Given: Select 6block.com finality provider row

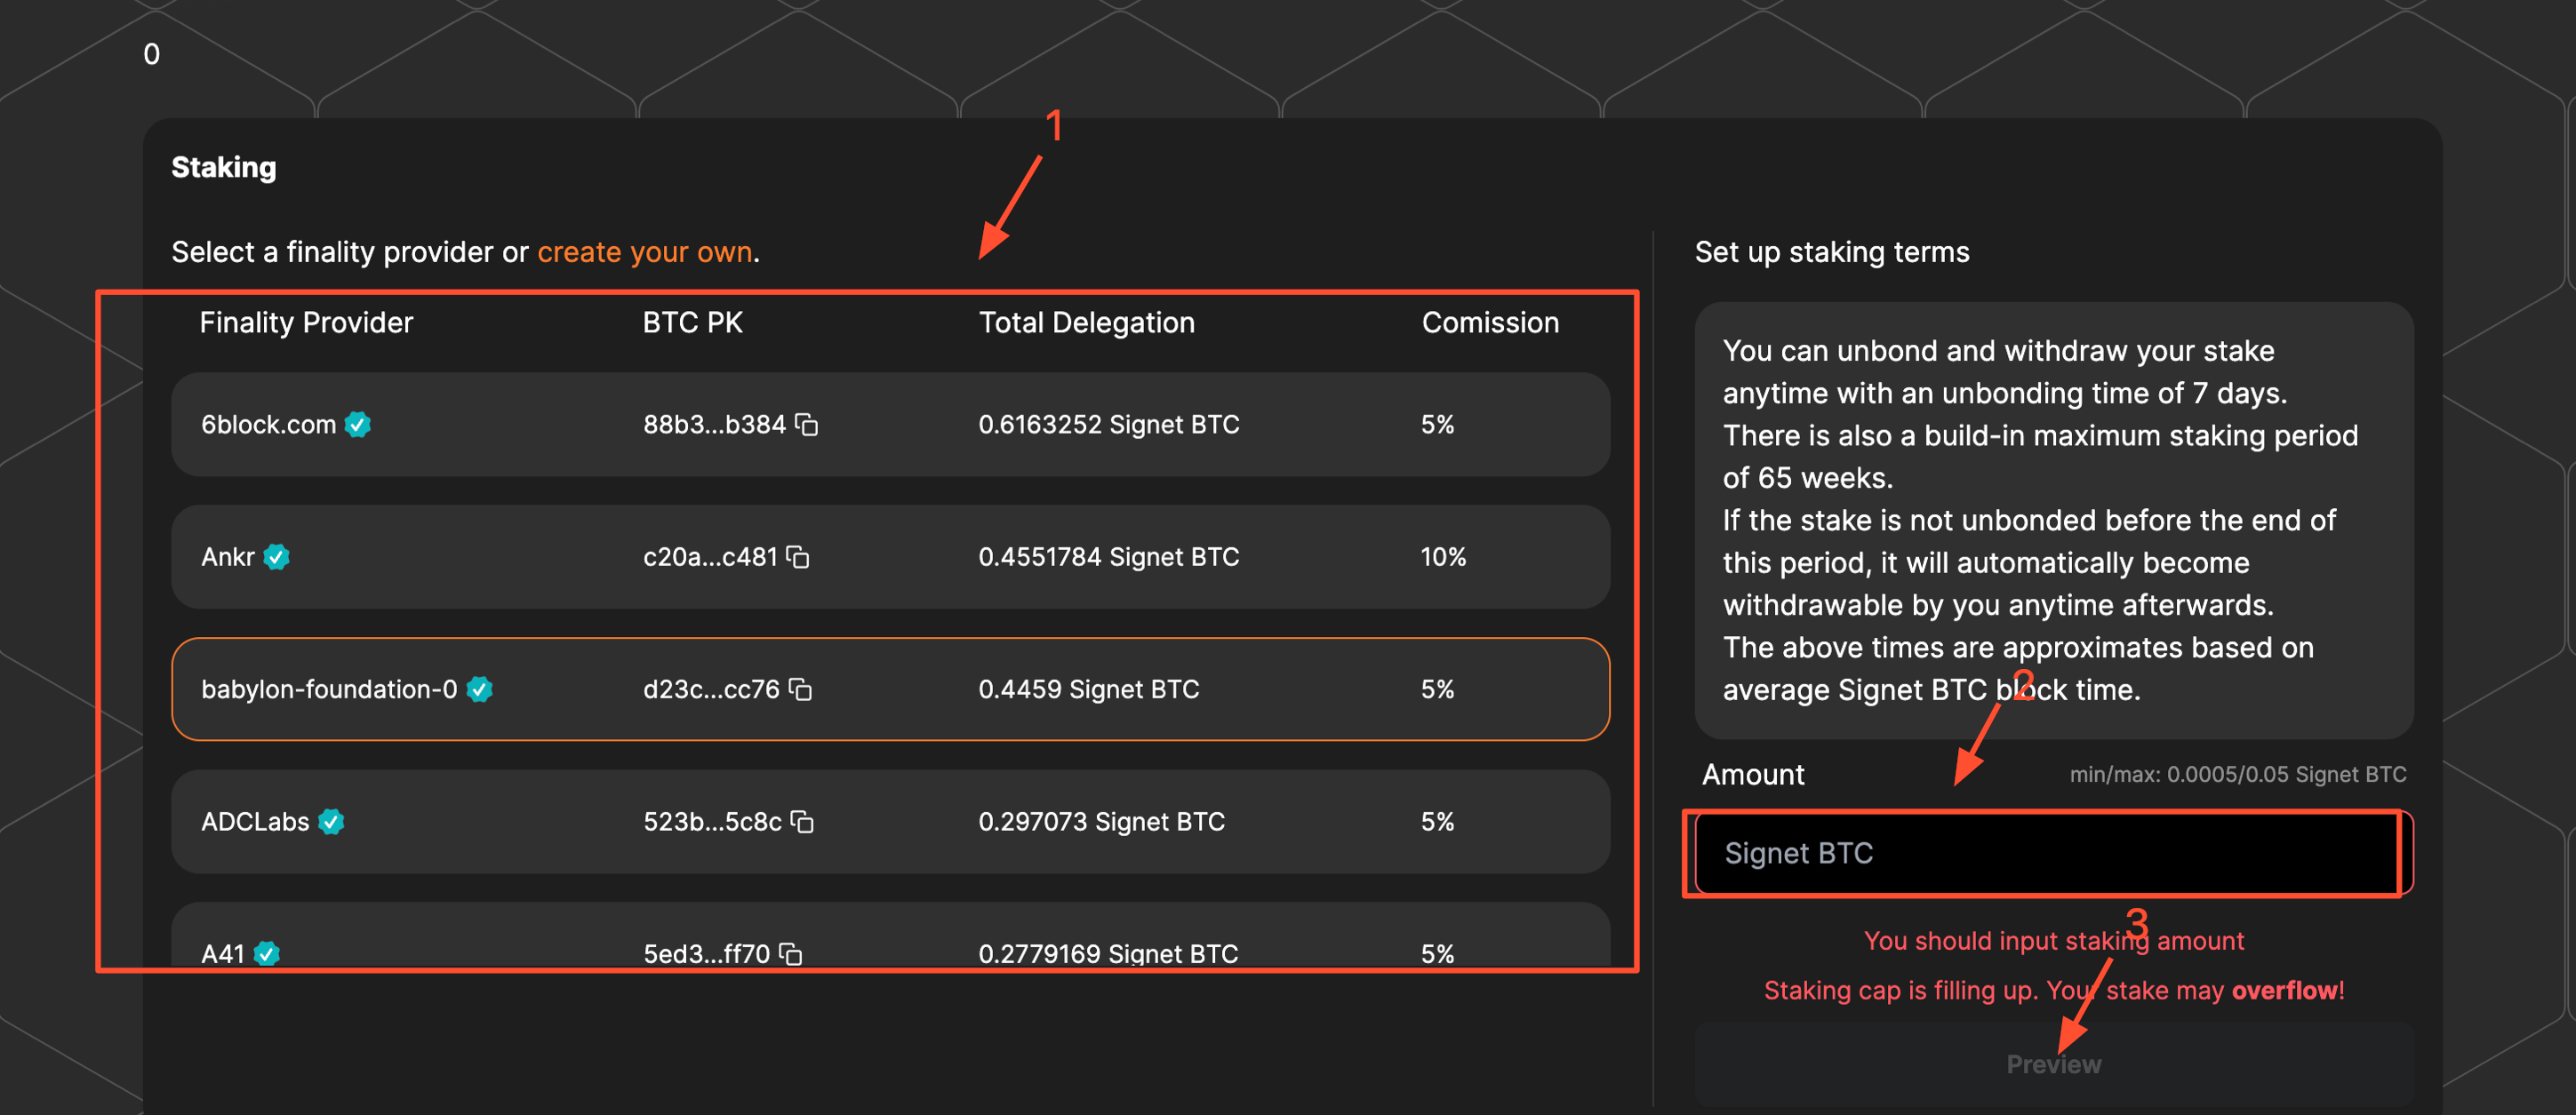Looking at the screenshot, I should coord(890,426).
